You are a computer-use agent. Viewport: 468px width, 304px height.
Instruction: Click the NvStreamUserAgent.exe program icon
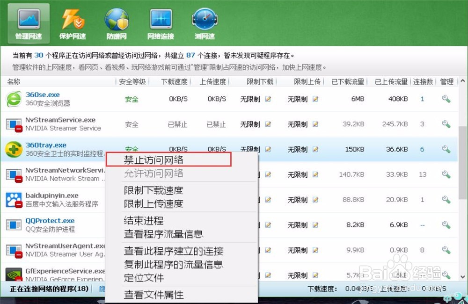(14, 250)
